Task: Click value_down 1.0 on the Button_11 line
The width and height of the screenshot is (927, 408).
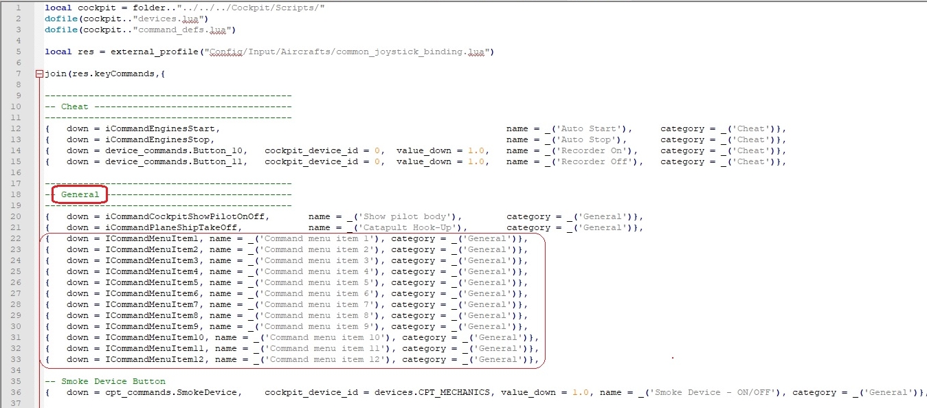Action: click(x=440, y=161)
